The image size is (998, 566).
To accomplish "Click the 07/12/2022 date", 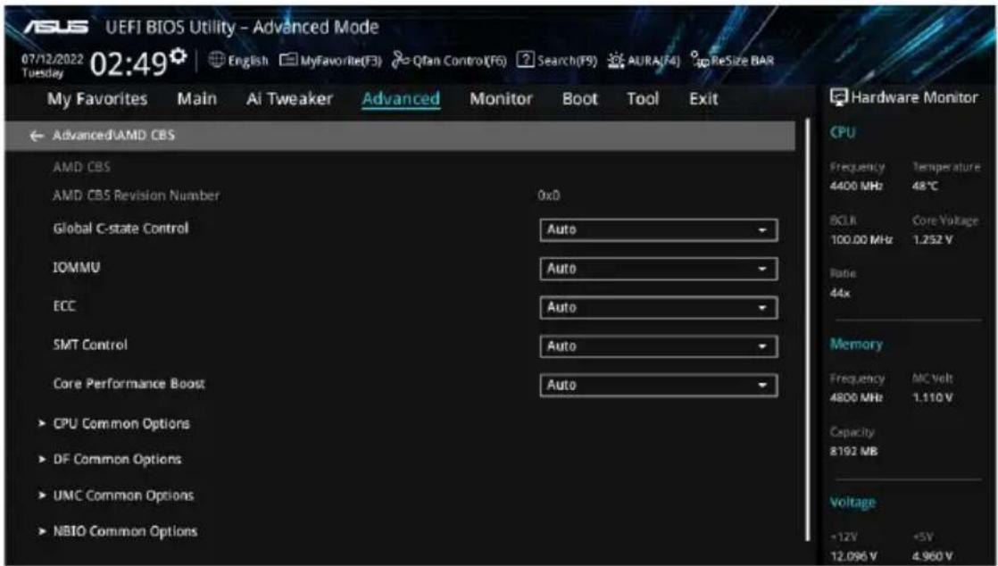I will pyautogui.click(x=52, y=58).
